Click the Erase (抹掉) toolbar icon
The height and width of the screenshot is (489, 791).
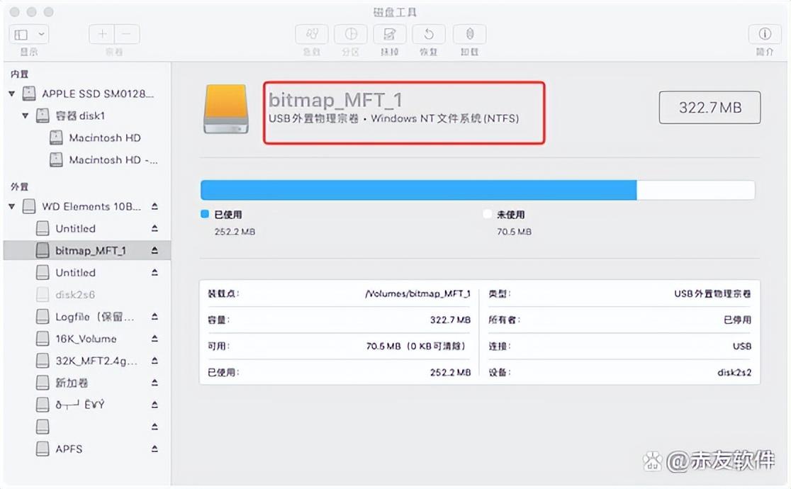click(389, 33)
